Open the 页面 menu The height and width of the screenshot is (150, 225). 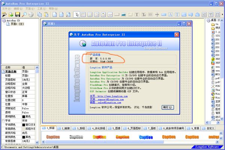pyautogui.click(x=30, y=9)
